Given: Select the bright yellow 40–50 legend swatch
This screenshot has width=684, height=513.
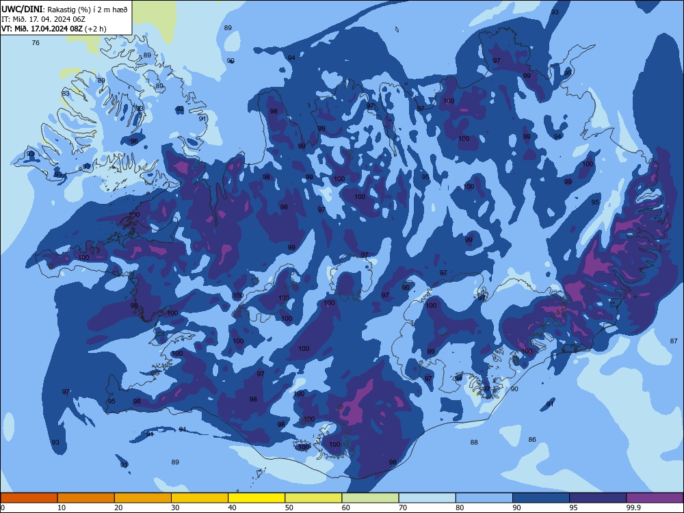Looking at the screenshot, I should point(256,498).
